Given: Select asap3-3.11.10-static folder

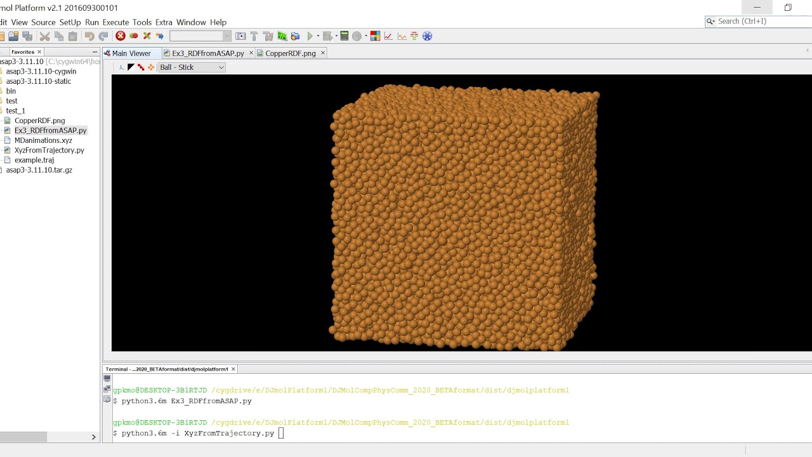Looking at the screenshot, I should coord(38,81).
